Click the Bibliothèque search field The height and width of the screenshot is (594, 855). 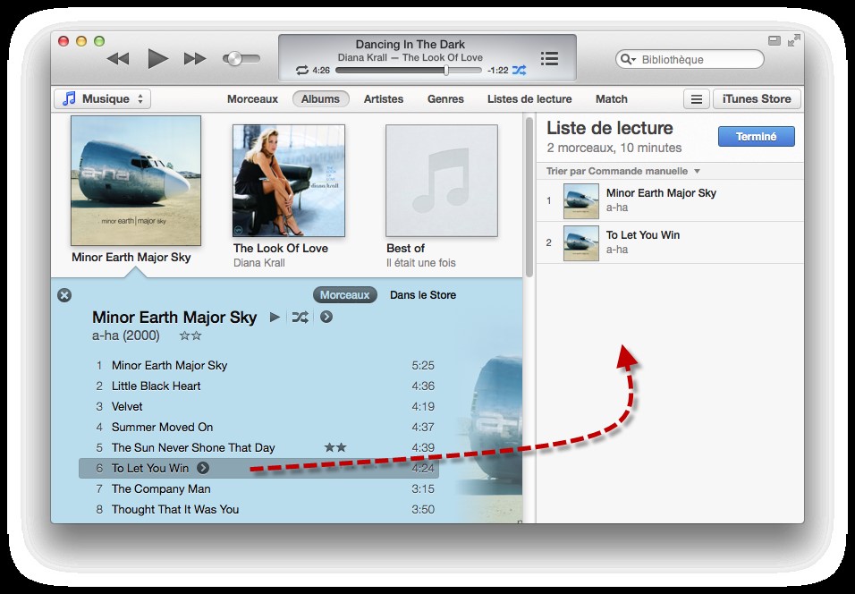[x=698, y=60]
